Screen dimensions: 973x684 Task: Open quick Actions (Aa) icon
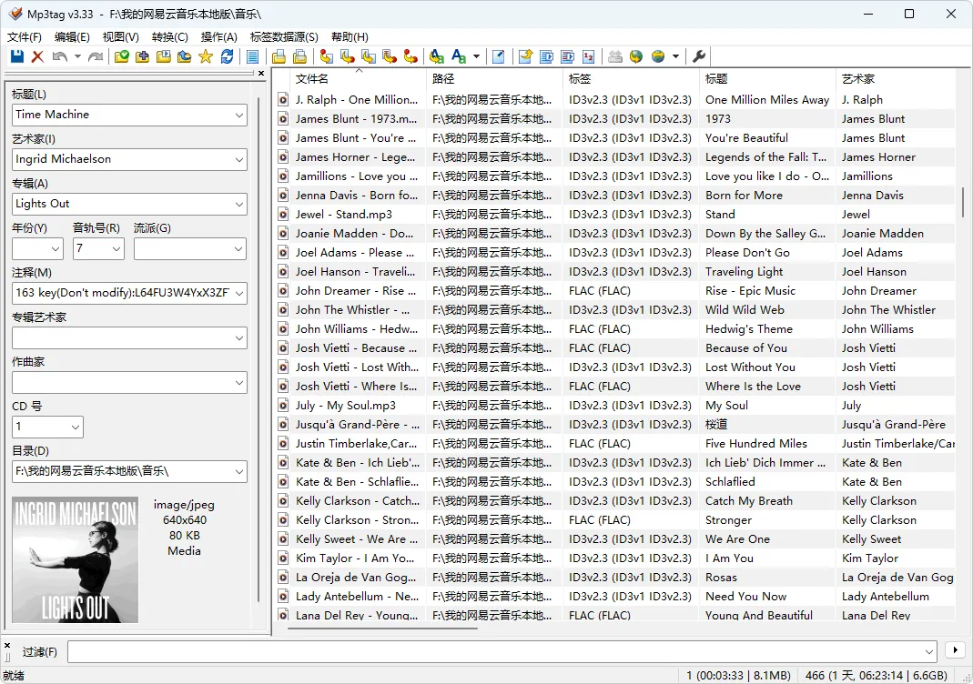tap(459, 57)
